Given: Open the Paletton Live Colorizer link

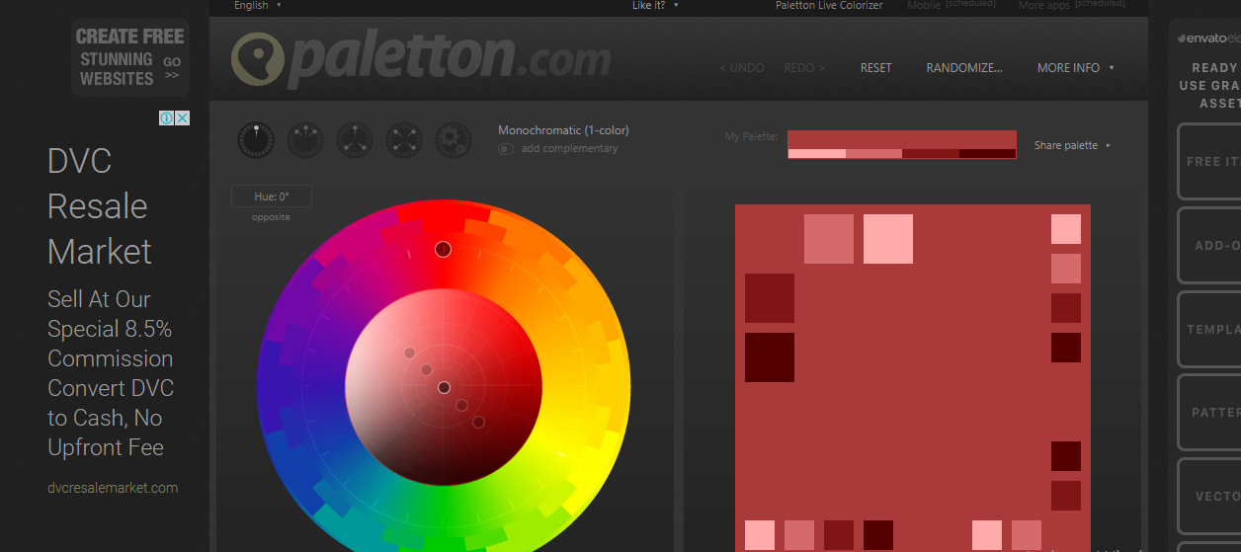Looking at the screenshot, I should pos(829,6).
